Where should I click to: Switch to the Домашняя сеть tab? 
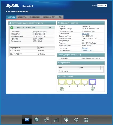coord(49,17)
